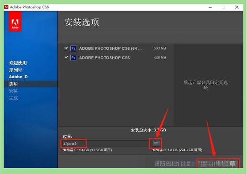The width and height of the screenshot is (247, 174).
Task: Open the folder browse icon beside location field
Action: click(x=156, y=143)
